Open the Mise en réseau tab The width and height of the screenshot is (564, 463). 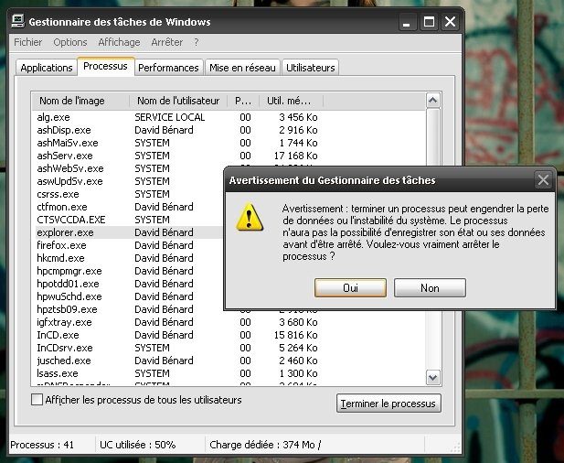point(242,68)
